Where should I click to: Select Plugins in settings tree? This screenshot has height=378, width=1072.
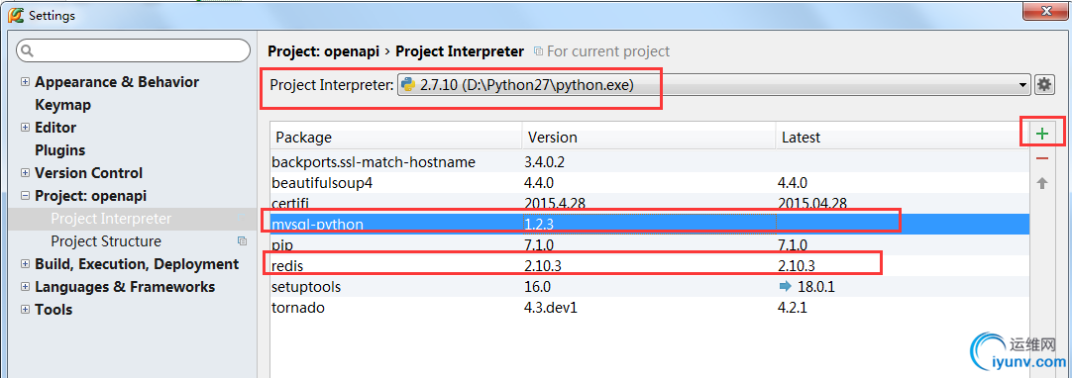(60, 150)
